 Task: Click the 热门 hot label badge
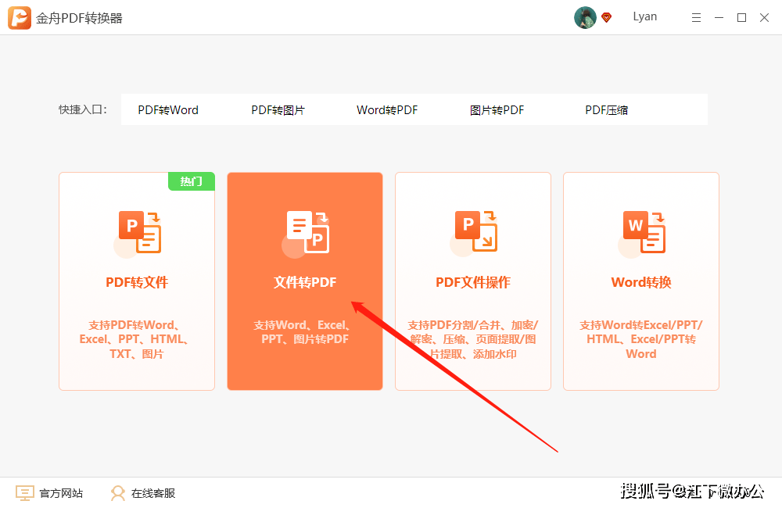192,181
